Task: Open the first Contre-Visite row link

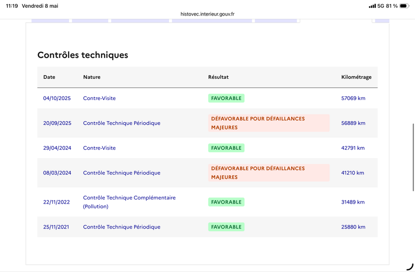Action: click(99, 98)
